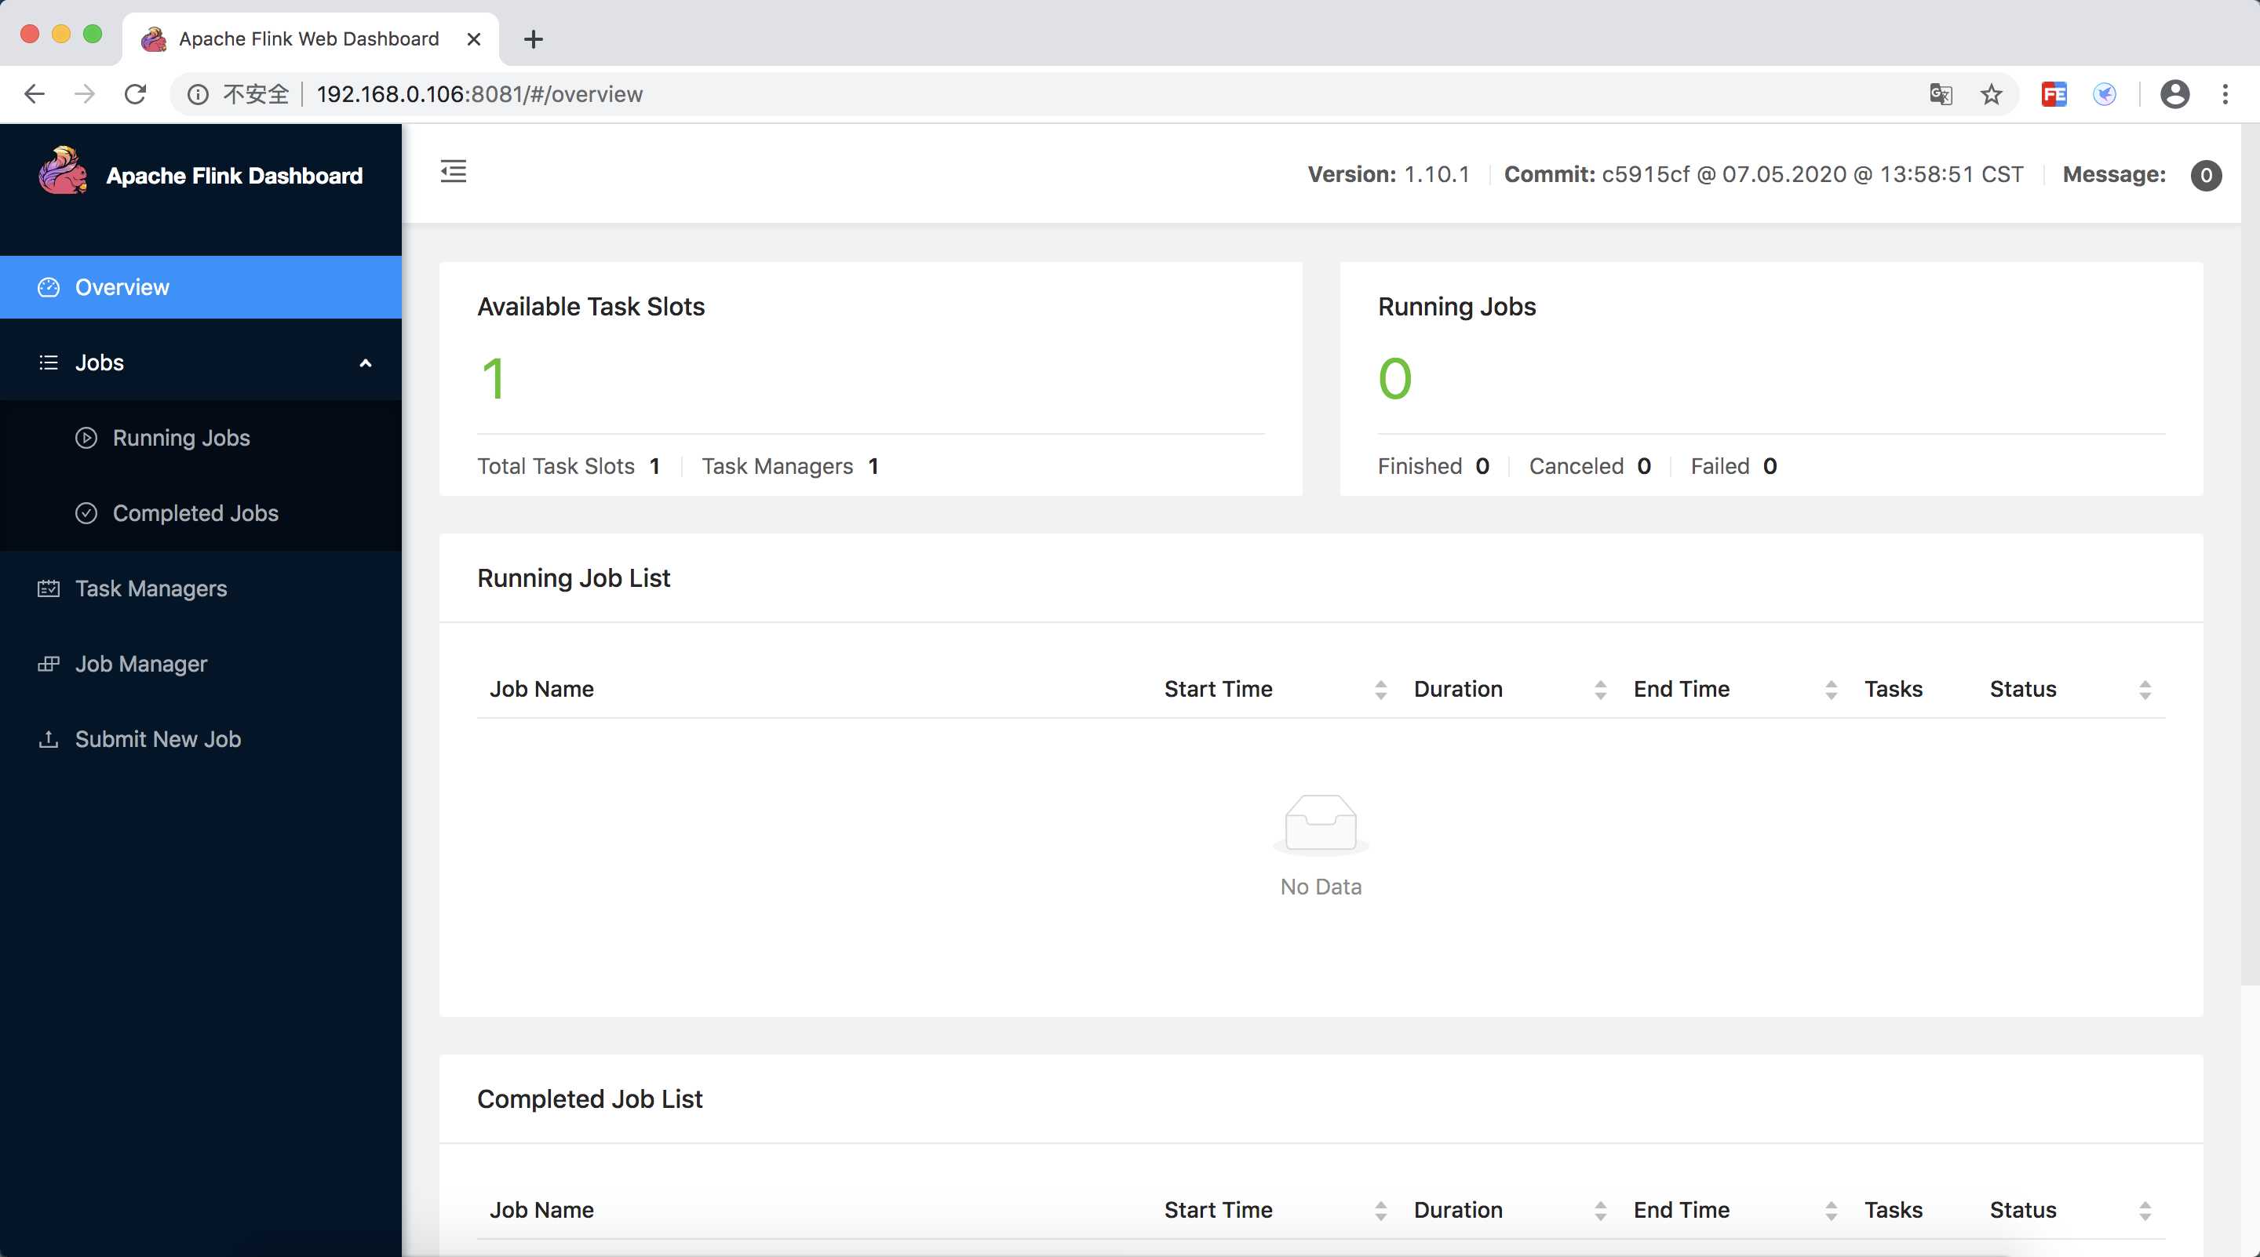Click the Message notification badge
The width and height of the screenshot is (2260, 1257).
[x=2207, y=173]
